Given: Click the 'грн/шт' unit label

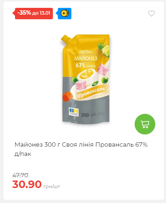Looking at the screenshot, I should (x=52, y=187).
